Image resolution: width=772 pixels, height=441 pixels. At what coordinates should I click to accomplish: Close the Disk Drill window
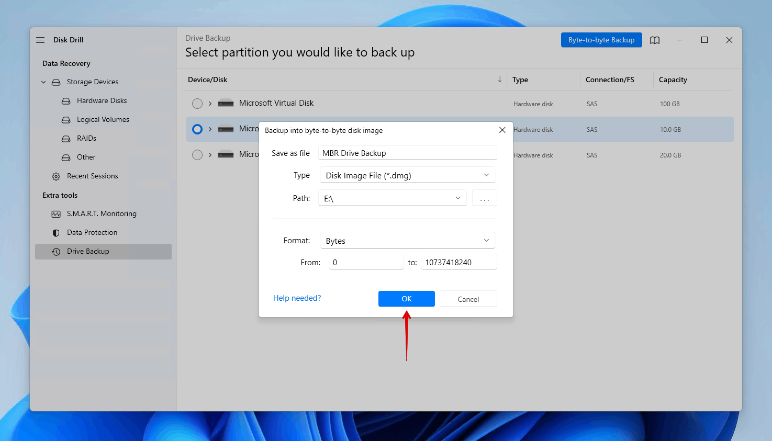[x=729, y=40]
